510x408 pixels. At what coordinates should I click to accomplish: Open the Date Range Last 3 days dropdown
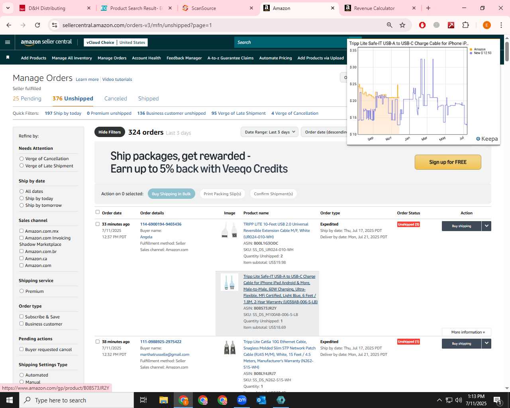pyautogui.click(x=269, y=132)
